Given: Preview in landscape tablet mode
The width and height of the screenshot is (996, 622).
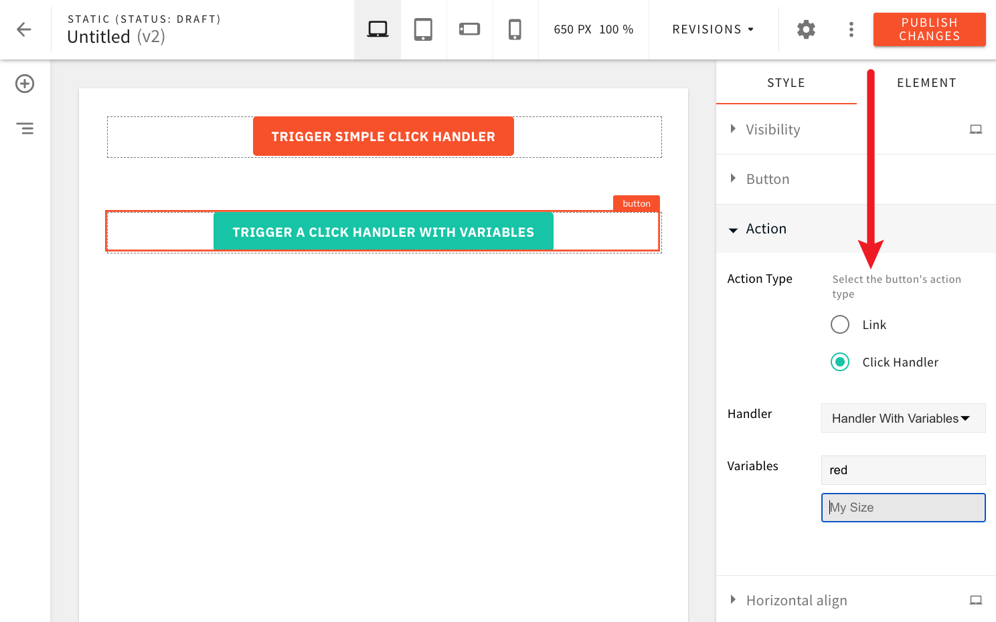Looking at the screenshot, I should click(469, 29).
